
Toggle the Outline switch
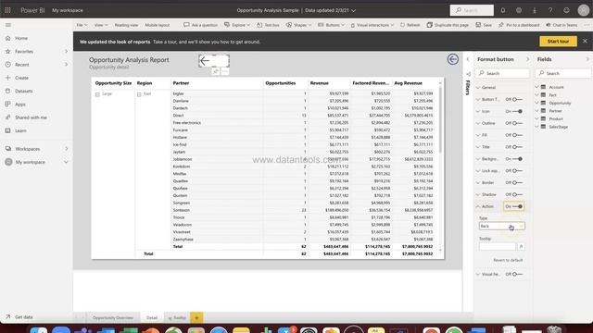click(x=517, y=123)
